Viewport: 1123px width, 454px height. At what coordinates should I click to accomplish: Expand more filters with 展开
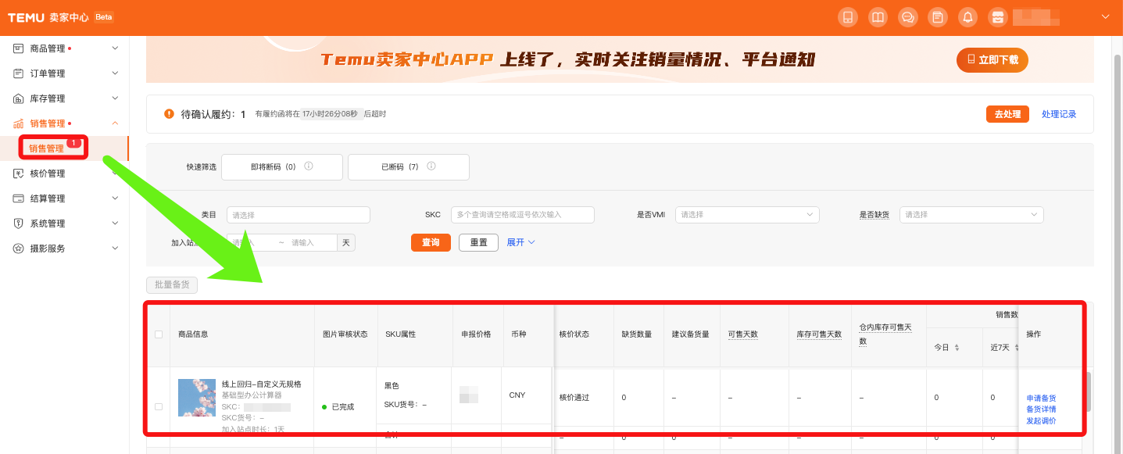520,242
